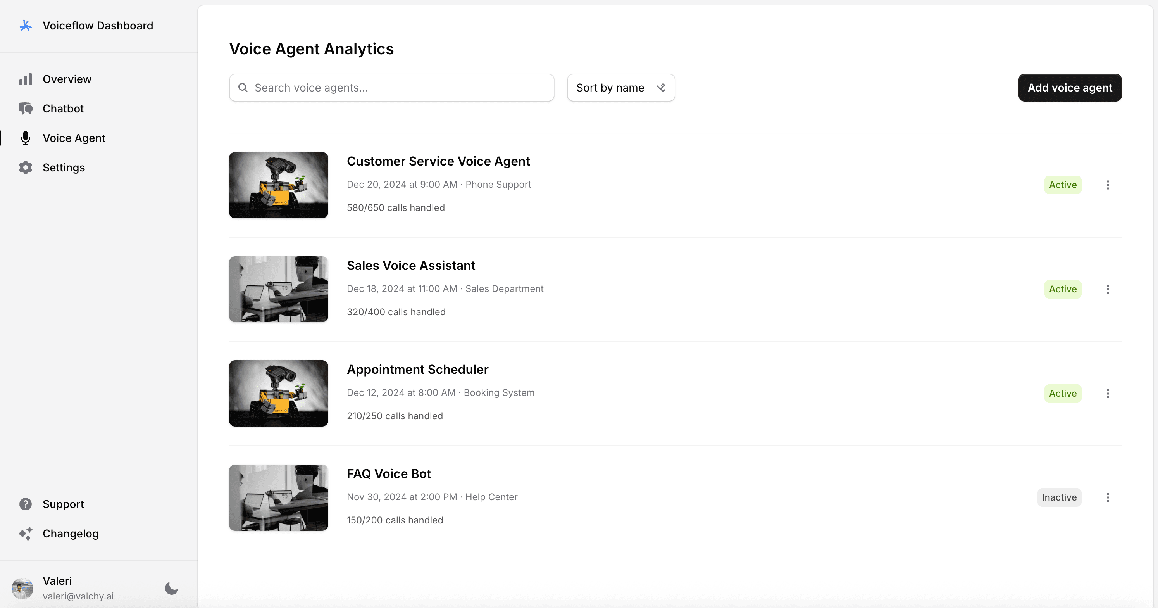This screenshot has width=1158, height=608.
Task: Click Valeri's profile avatar
Action: pos(22,588)
